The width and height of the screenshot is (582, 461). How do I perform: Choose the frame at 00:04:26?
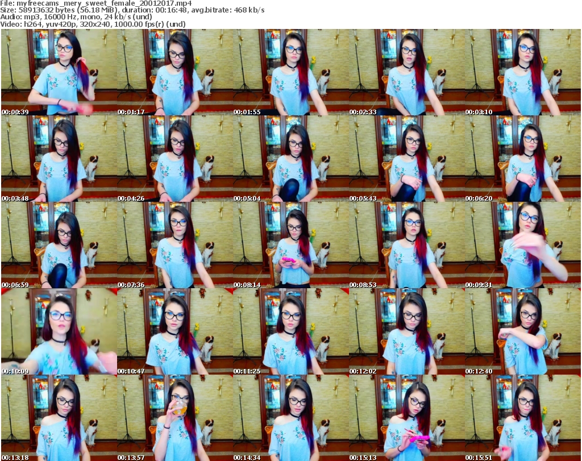click(x=175, y=159)
